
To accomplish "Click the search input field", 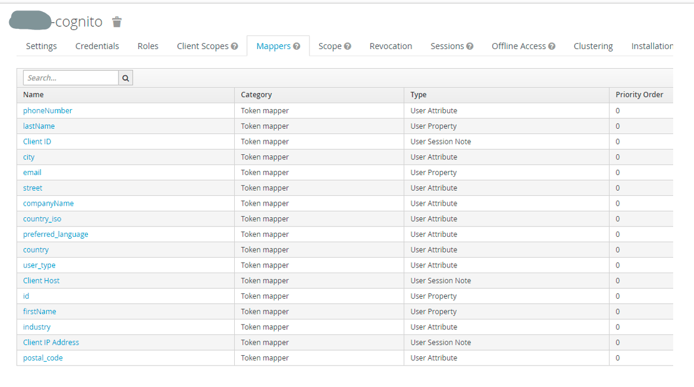I will click(x=71, y=77).
